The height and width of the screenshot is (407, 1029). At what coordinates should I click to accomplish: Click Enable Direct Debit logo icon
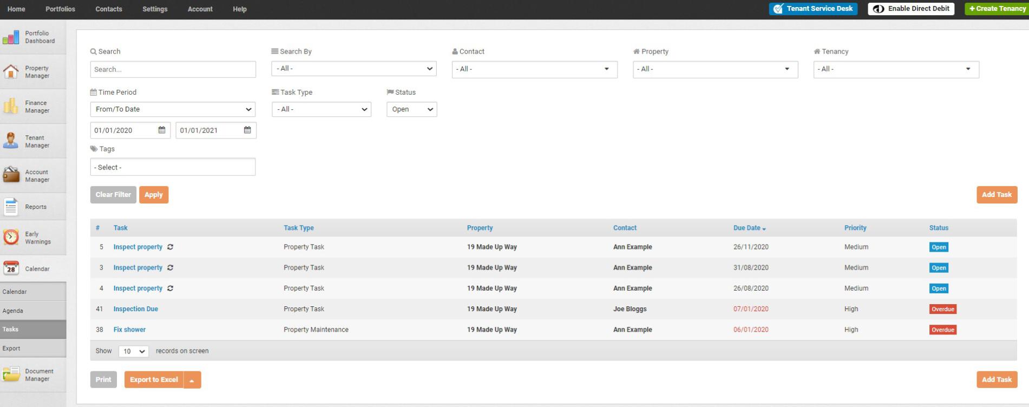pos(879,9)
